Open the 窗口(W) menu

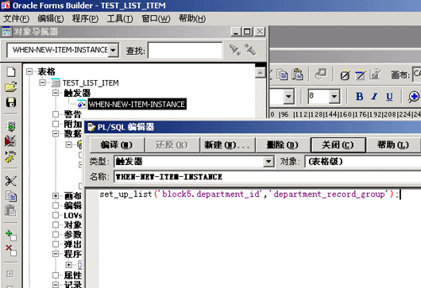[156, 18]
